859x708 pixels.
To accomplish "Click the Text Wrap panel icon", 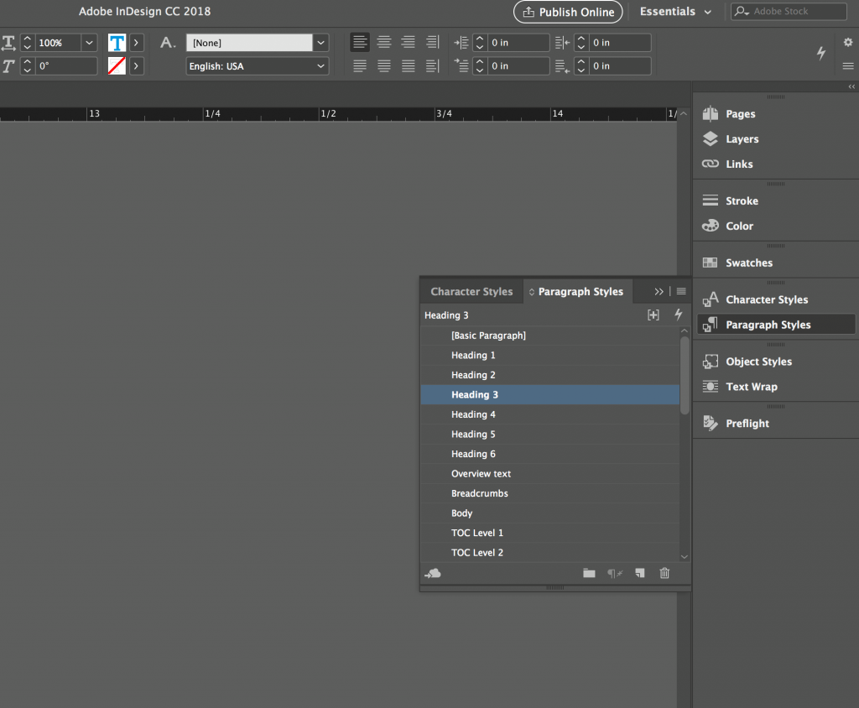I will [x=711, y=387].
